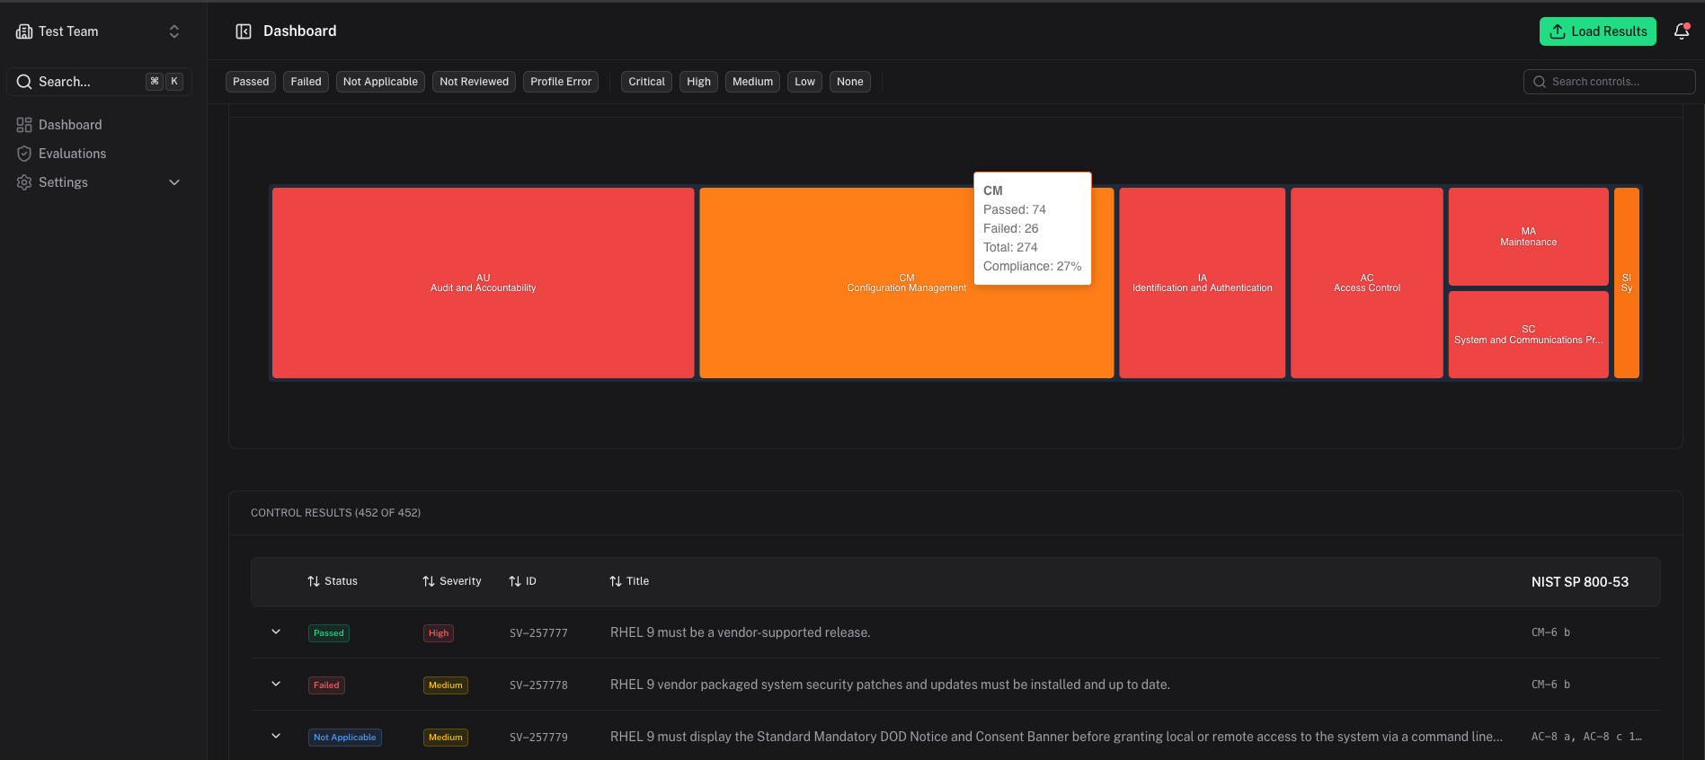Image resolution: width=1705 pixels, height=760 pixels.
Task: Open the team switcher chevrons
Action: pyautogui.click(x=174, y=31)
